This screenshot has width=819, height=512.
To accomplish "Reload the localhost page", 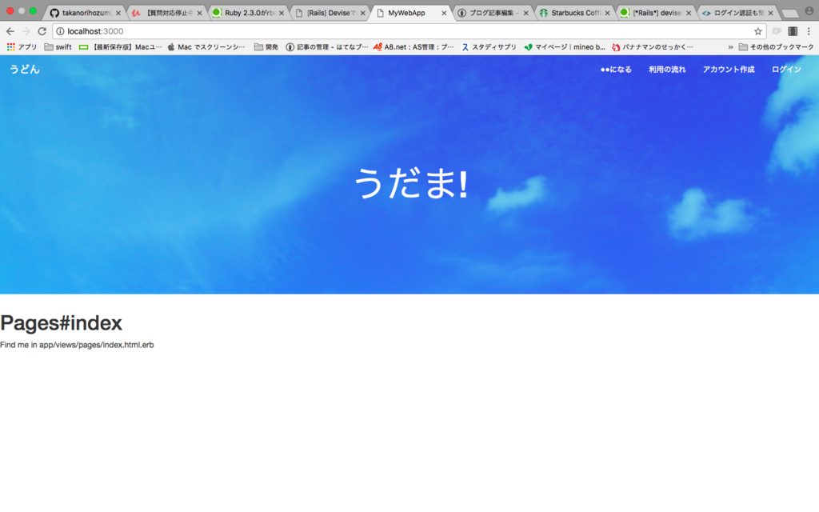I will (42, 31).
